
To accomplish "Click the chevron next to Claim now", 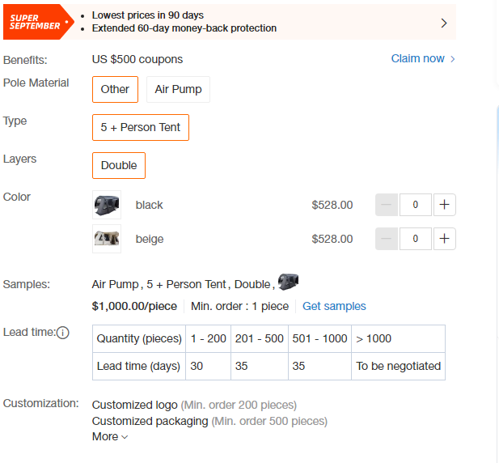I will 453,59.
